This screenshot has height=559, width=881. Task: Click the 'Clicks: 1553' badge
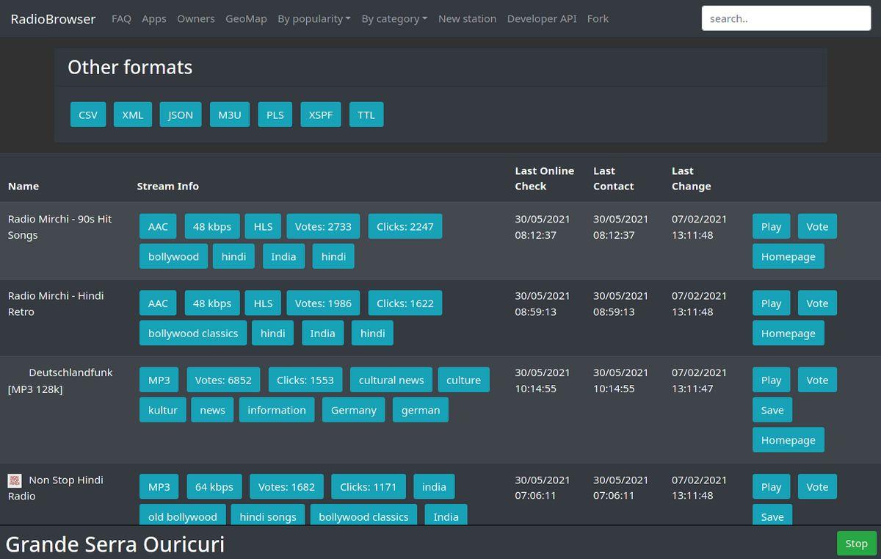click(305, 381)
